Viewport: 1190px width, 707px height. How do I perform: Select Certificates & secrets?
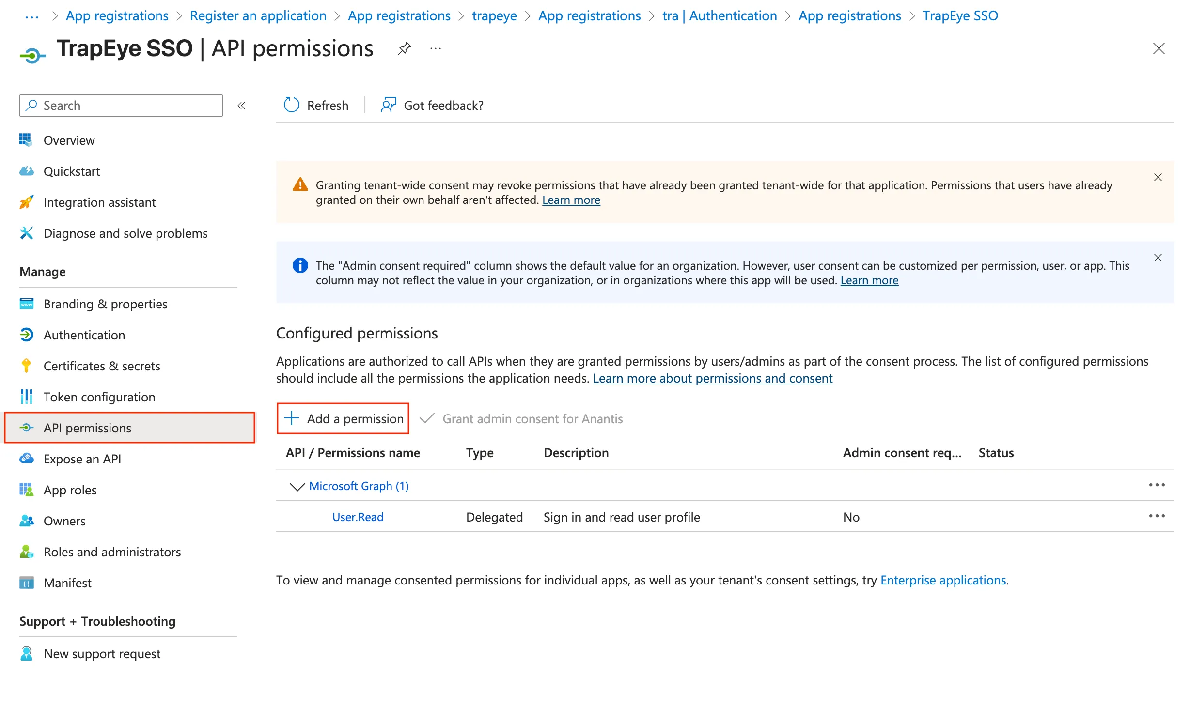click(x=102, y=366)
